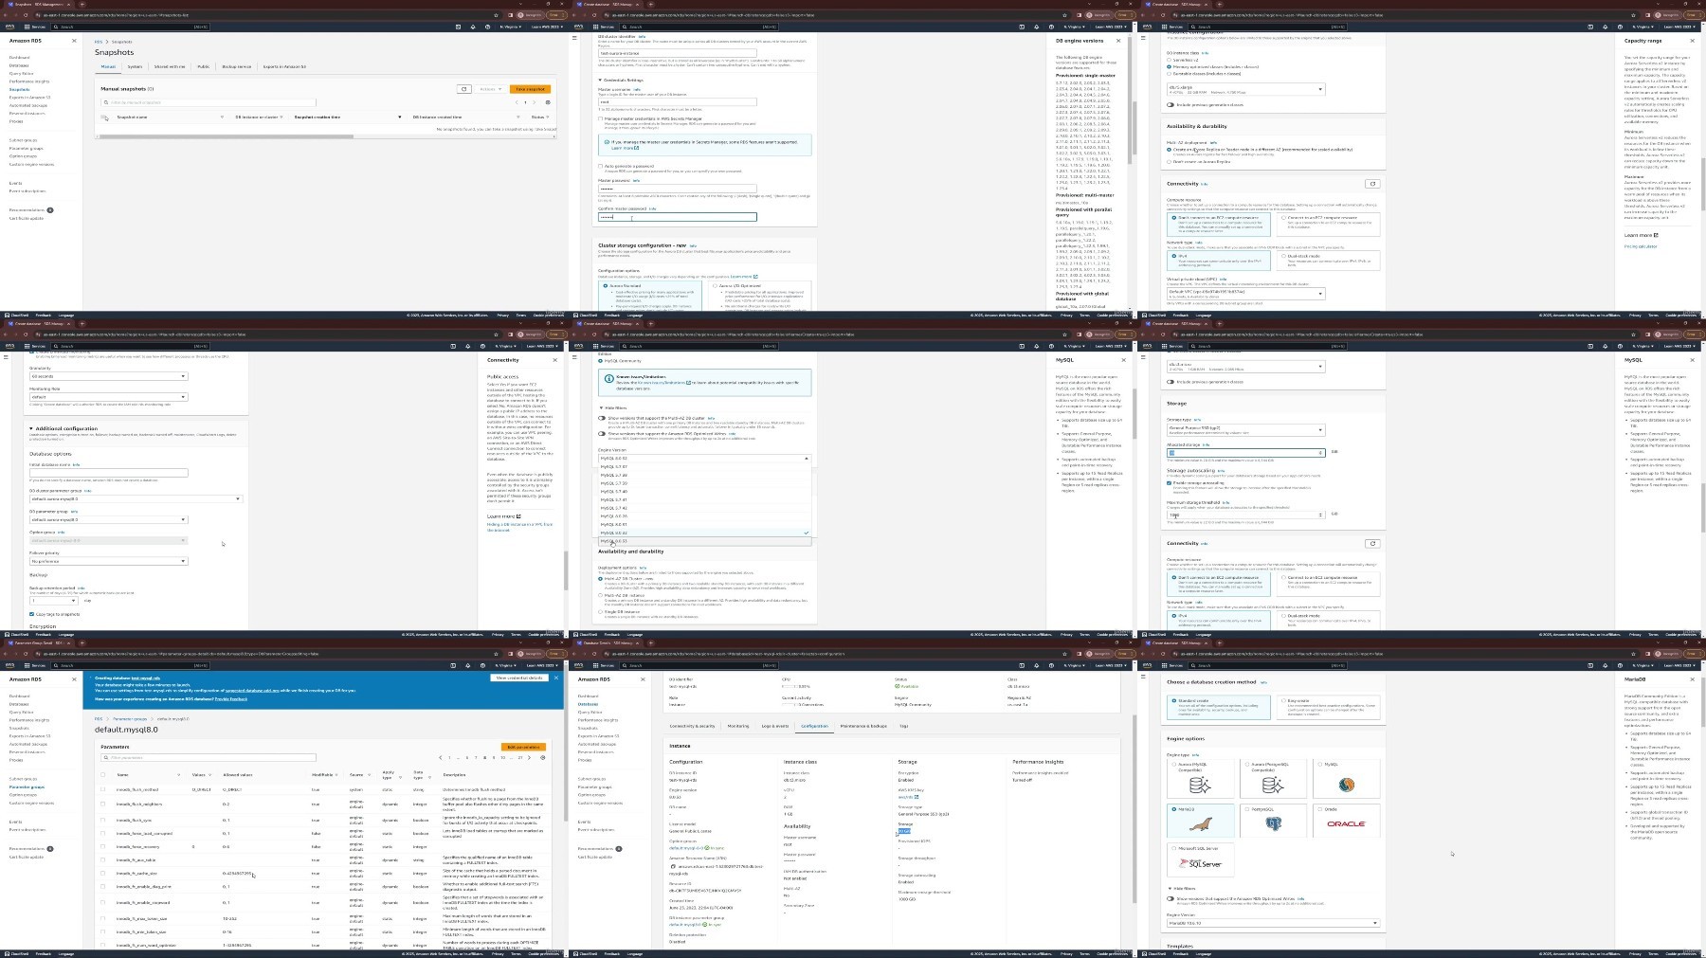The image size is (1706, 958).
Task: Open Backup service snapshots tab
Action: tap(237, 66)
